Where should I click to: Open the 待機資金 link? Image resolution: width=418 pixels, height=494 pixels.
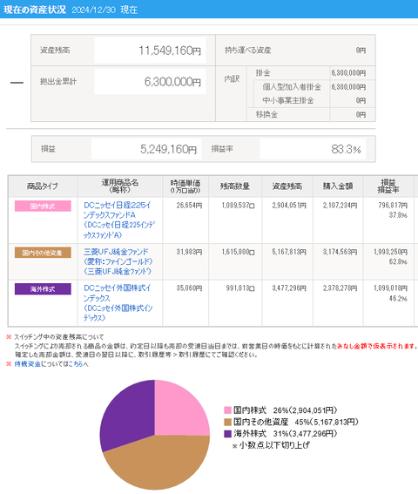[x=28, y=364]
